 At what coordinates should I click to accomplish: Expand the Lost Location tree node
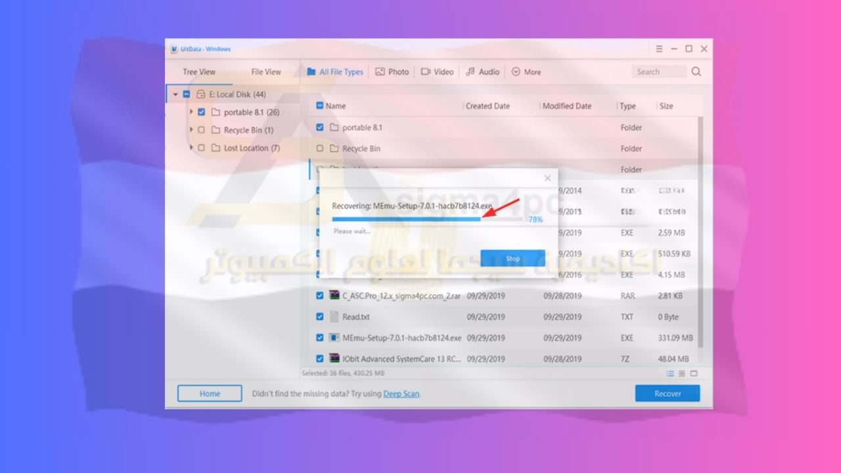[x=191, y=148]
